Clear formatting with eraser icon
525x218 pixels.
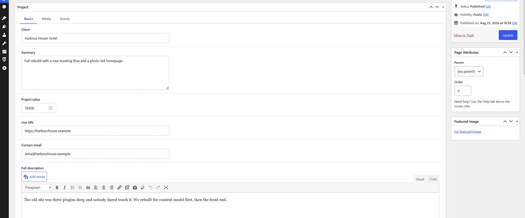pos(142,188)
